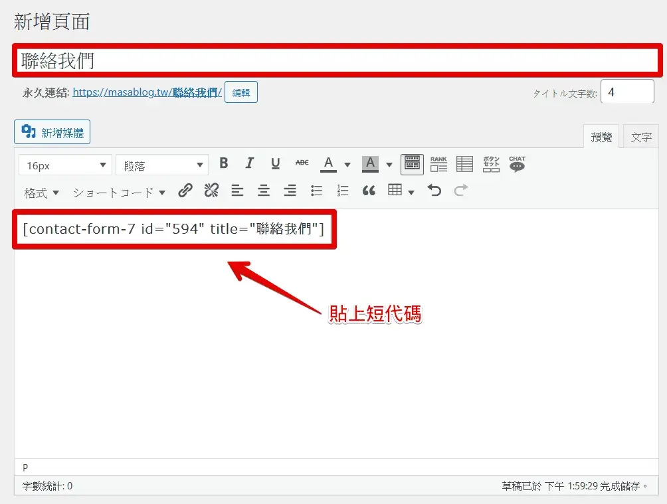Align text right
Viewport: 667px width, 504px height.
tap(290, 191)
